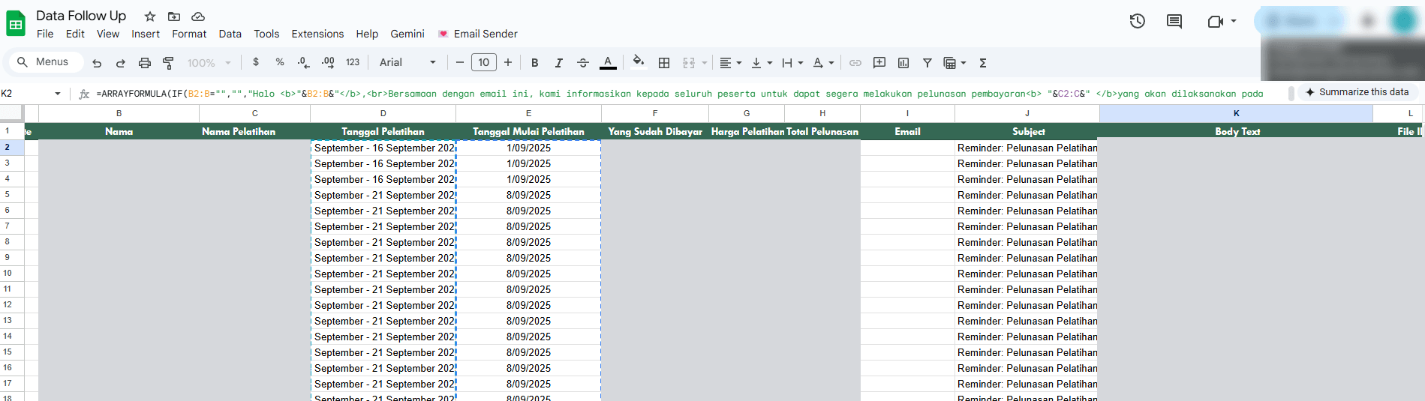Screen dimensions: 1425x401
Task: Insert a comment from toolbar
Action: (879, 63)
